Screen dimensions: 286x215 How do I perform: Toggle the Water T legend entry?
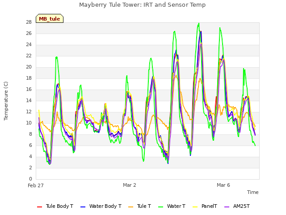point(172,206)
